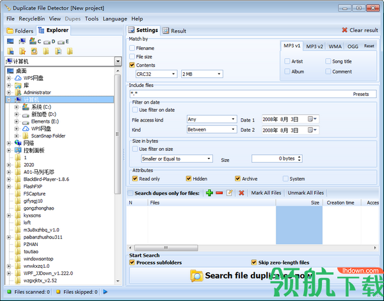Click Search file duplicates now button

[x=253, y=275]
